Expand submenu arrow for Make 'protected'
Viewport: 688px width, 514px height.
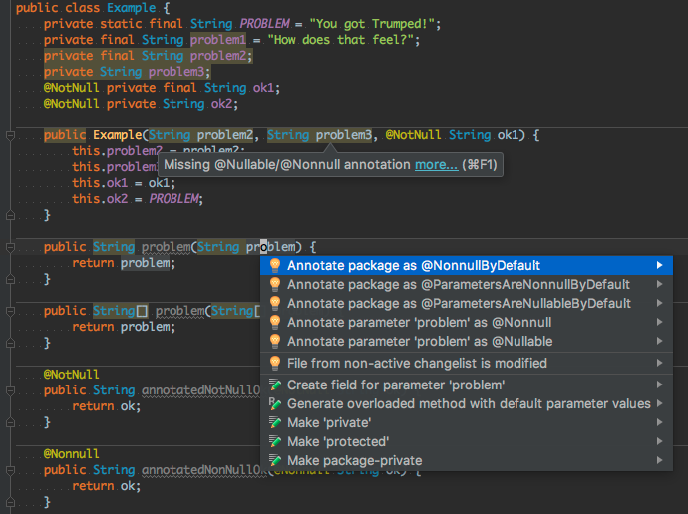[659, 441]
